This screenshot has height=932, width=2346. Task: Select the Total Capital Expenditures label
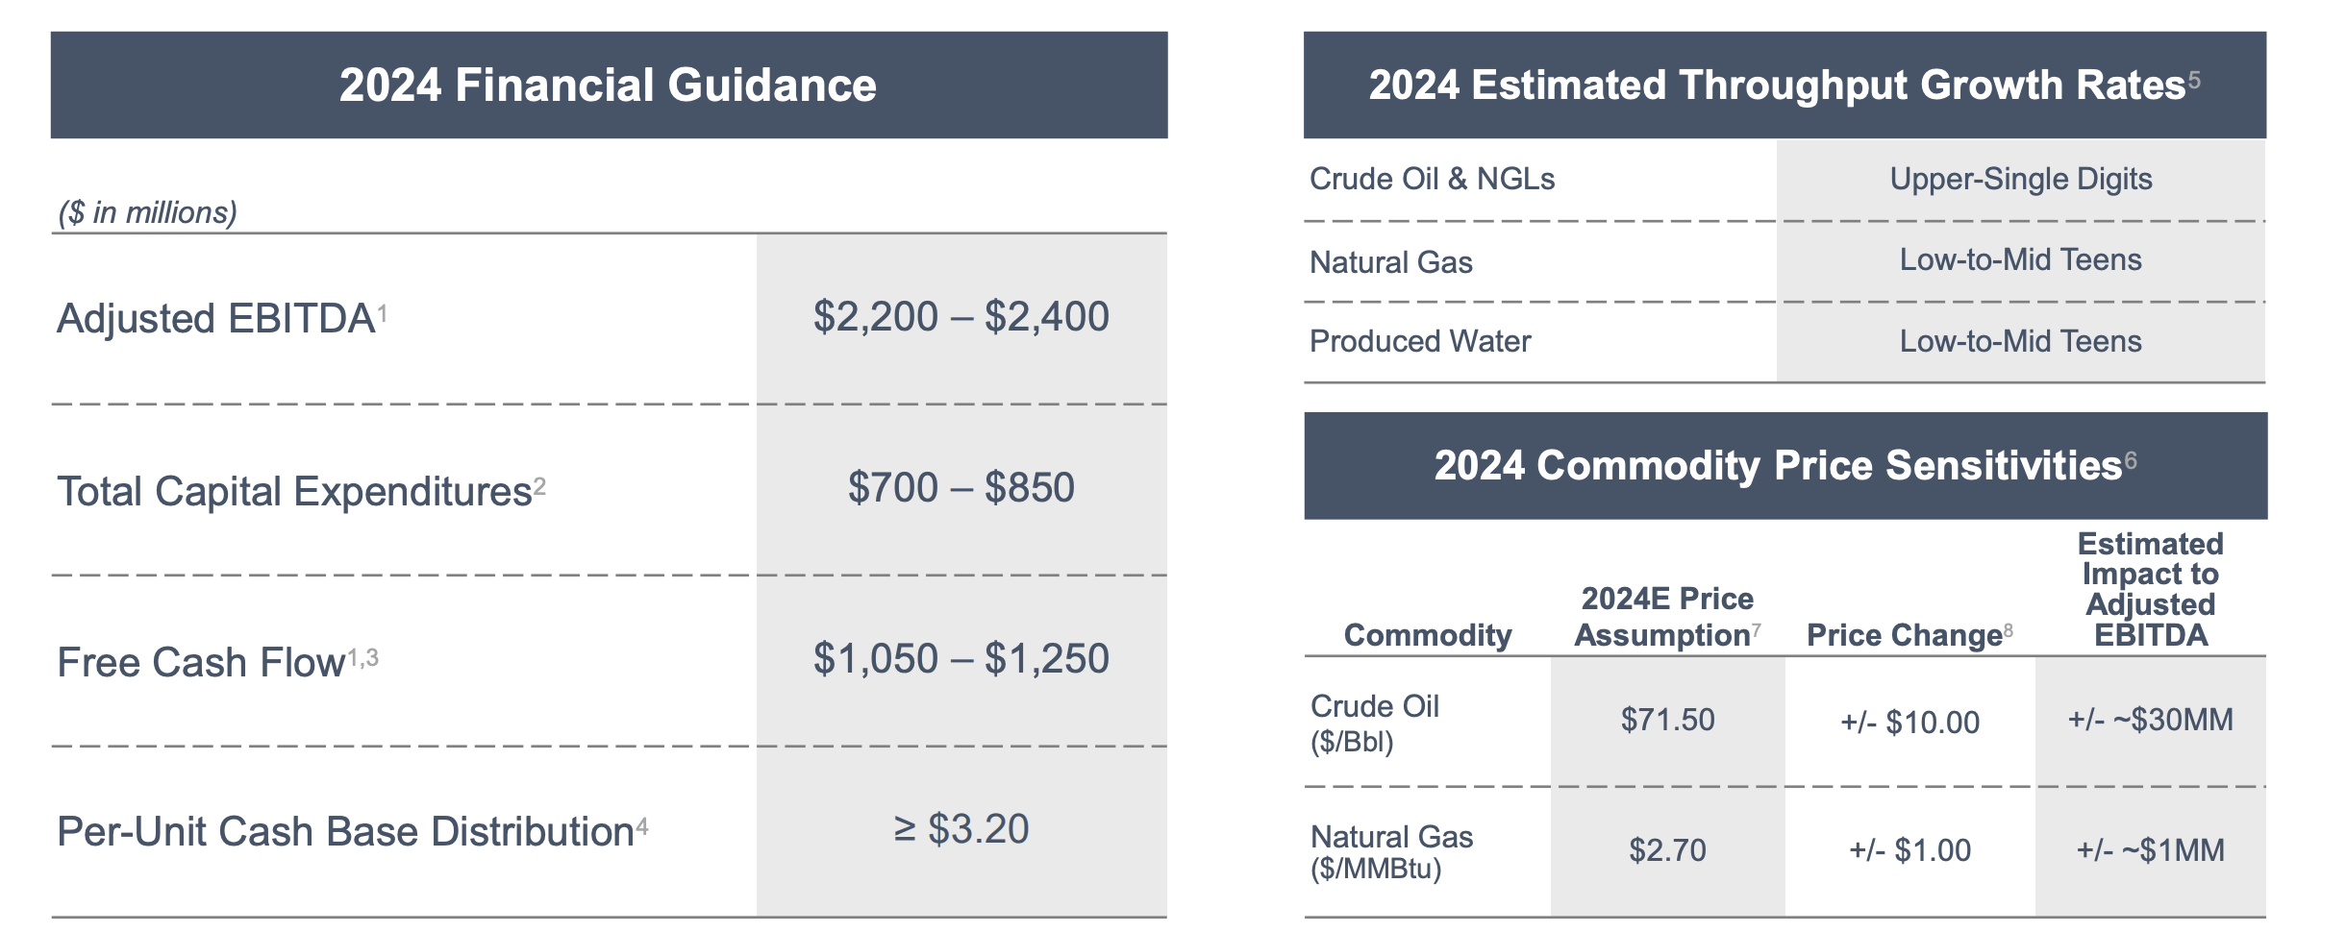pyautogui.click(x=294, y=491)
